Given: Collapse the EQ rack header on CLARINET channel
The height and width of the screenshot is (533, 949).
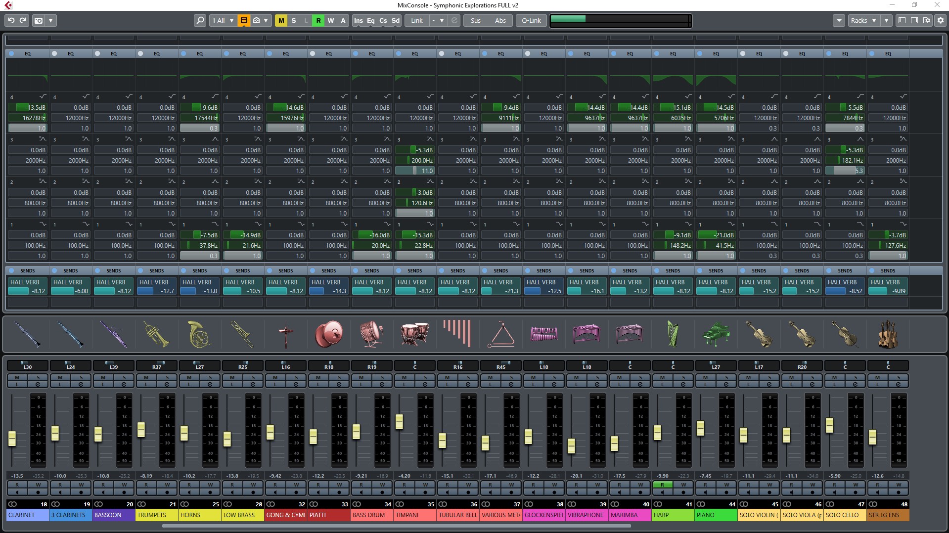Looking at the screenshot, I should click(x=28, y=53).
